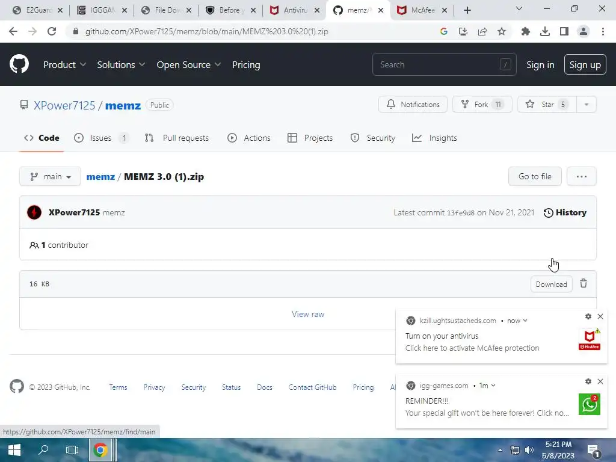Open Windows action center notifications
This screenshot has height=462, width=616.
593,451
